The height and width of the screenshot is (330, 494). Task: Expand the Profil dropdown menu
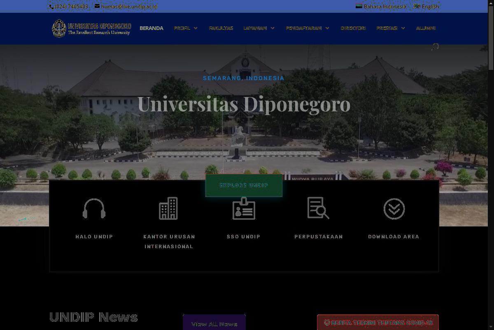click(x=186, y=28)
